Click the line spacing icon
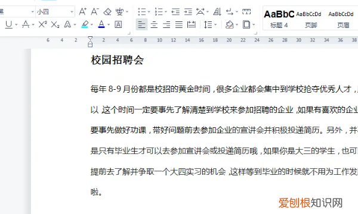Image resolution: width=358 pixels, height=214 pixels. tap(208, 24)
